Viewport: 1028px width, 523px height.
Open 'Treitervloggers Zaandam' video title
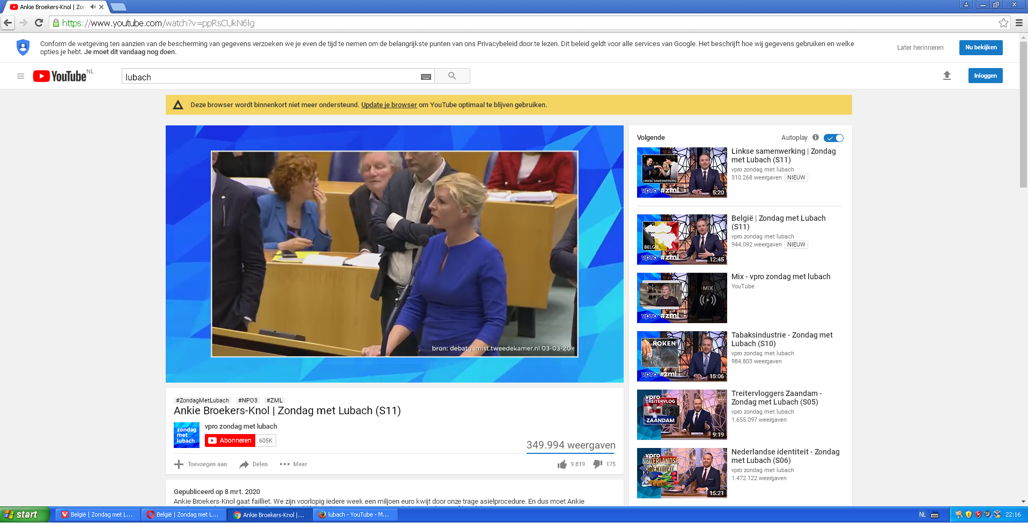pyautogui.click(x=776, y=398)
